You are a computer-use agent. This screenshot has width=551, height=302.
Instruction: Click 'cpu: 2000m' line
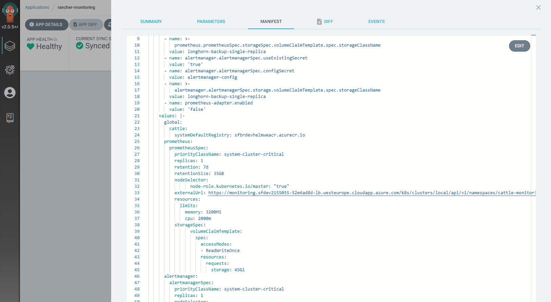198,219
